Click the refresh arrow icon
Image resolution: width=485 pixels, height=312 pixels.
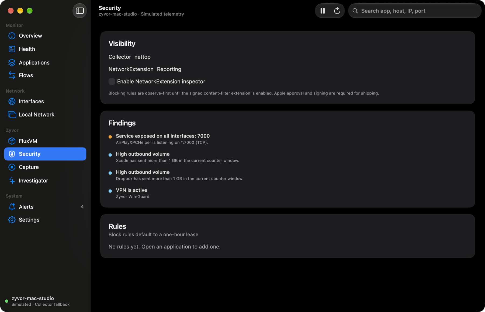(x=337, y=11)
